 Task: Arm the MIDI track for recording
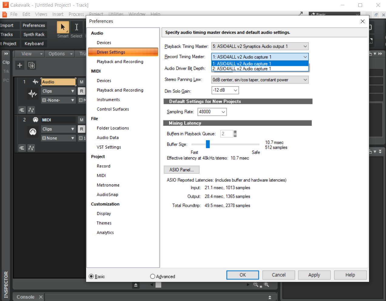(82, 129)
